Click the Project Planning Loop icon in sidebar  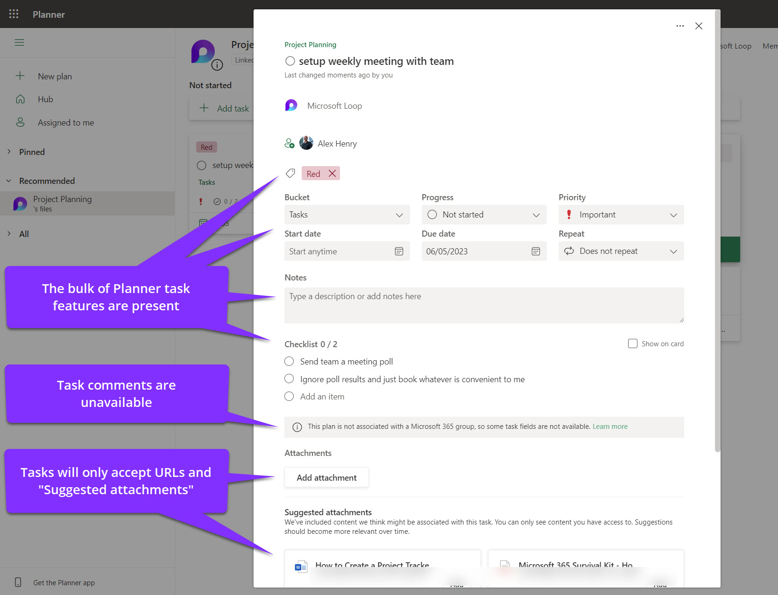20,203
